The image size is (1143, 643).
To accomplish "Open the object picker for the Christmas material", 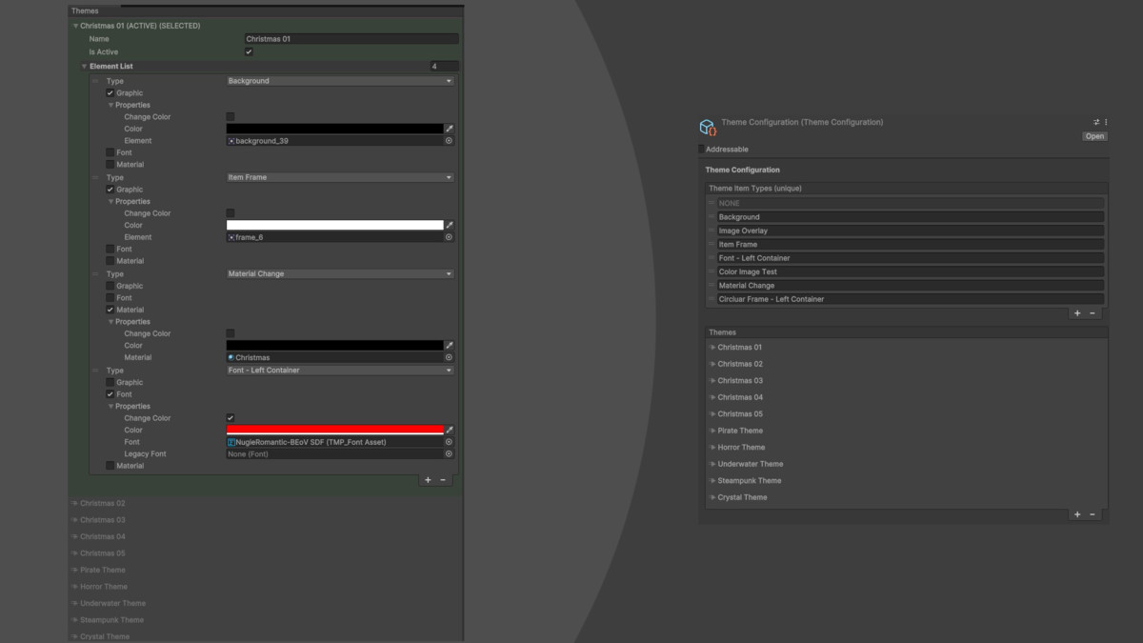I will (449, 356).
